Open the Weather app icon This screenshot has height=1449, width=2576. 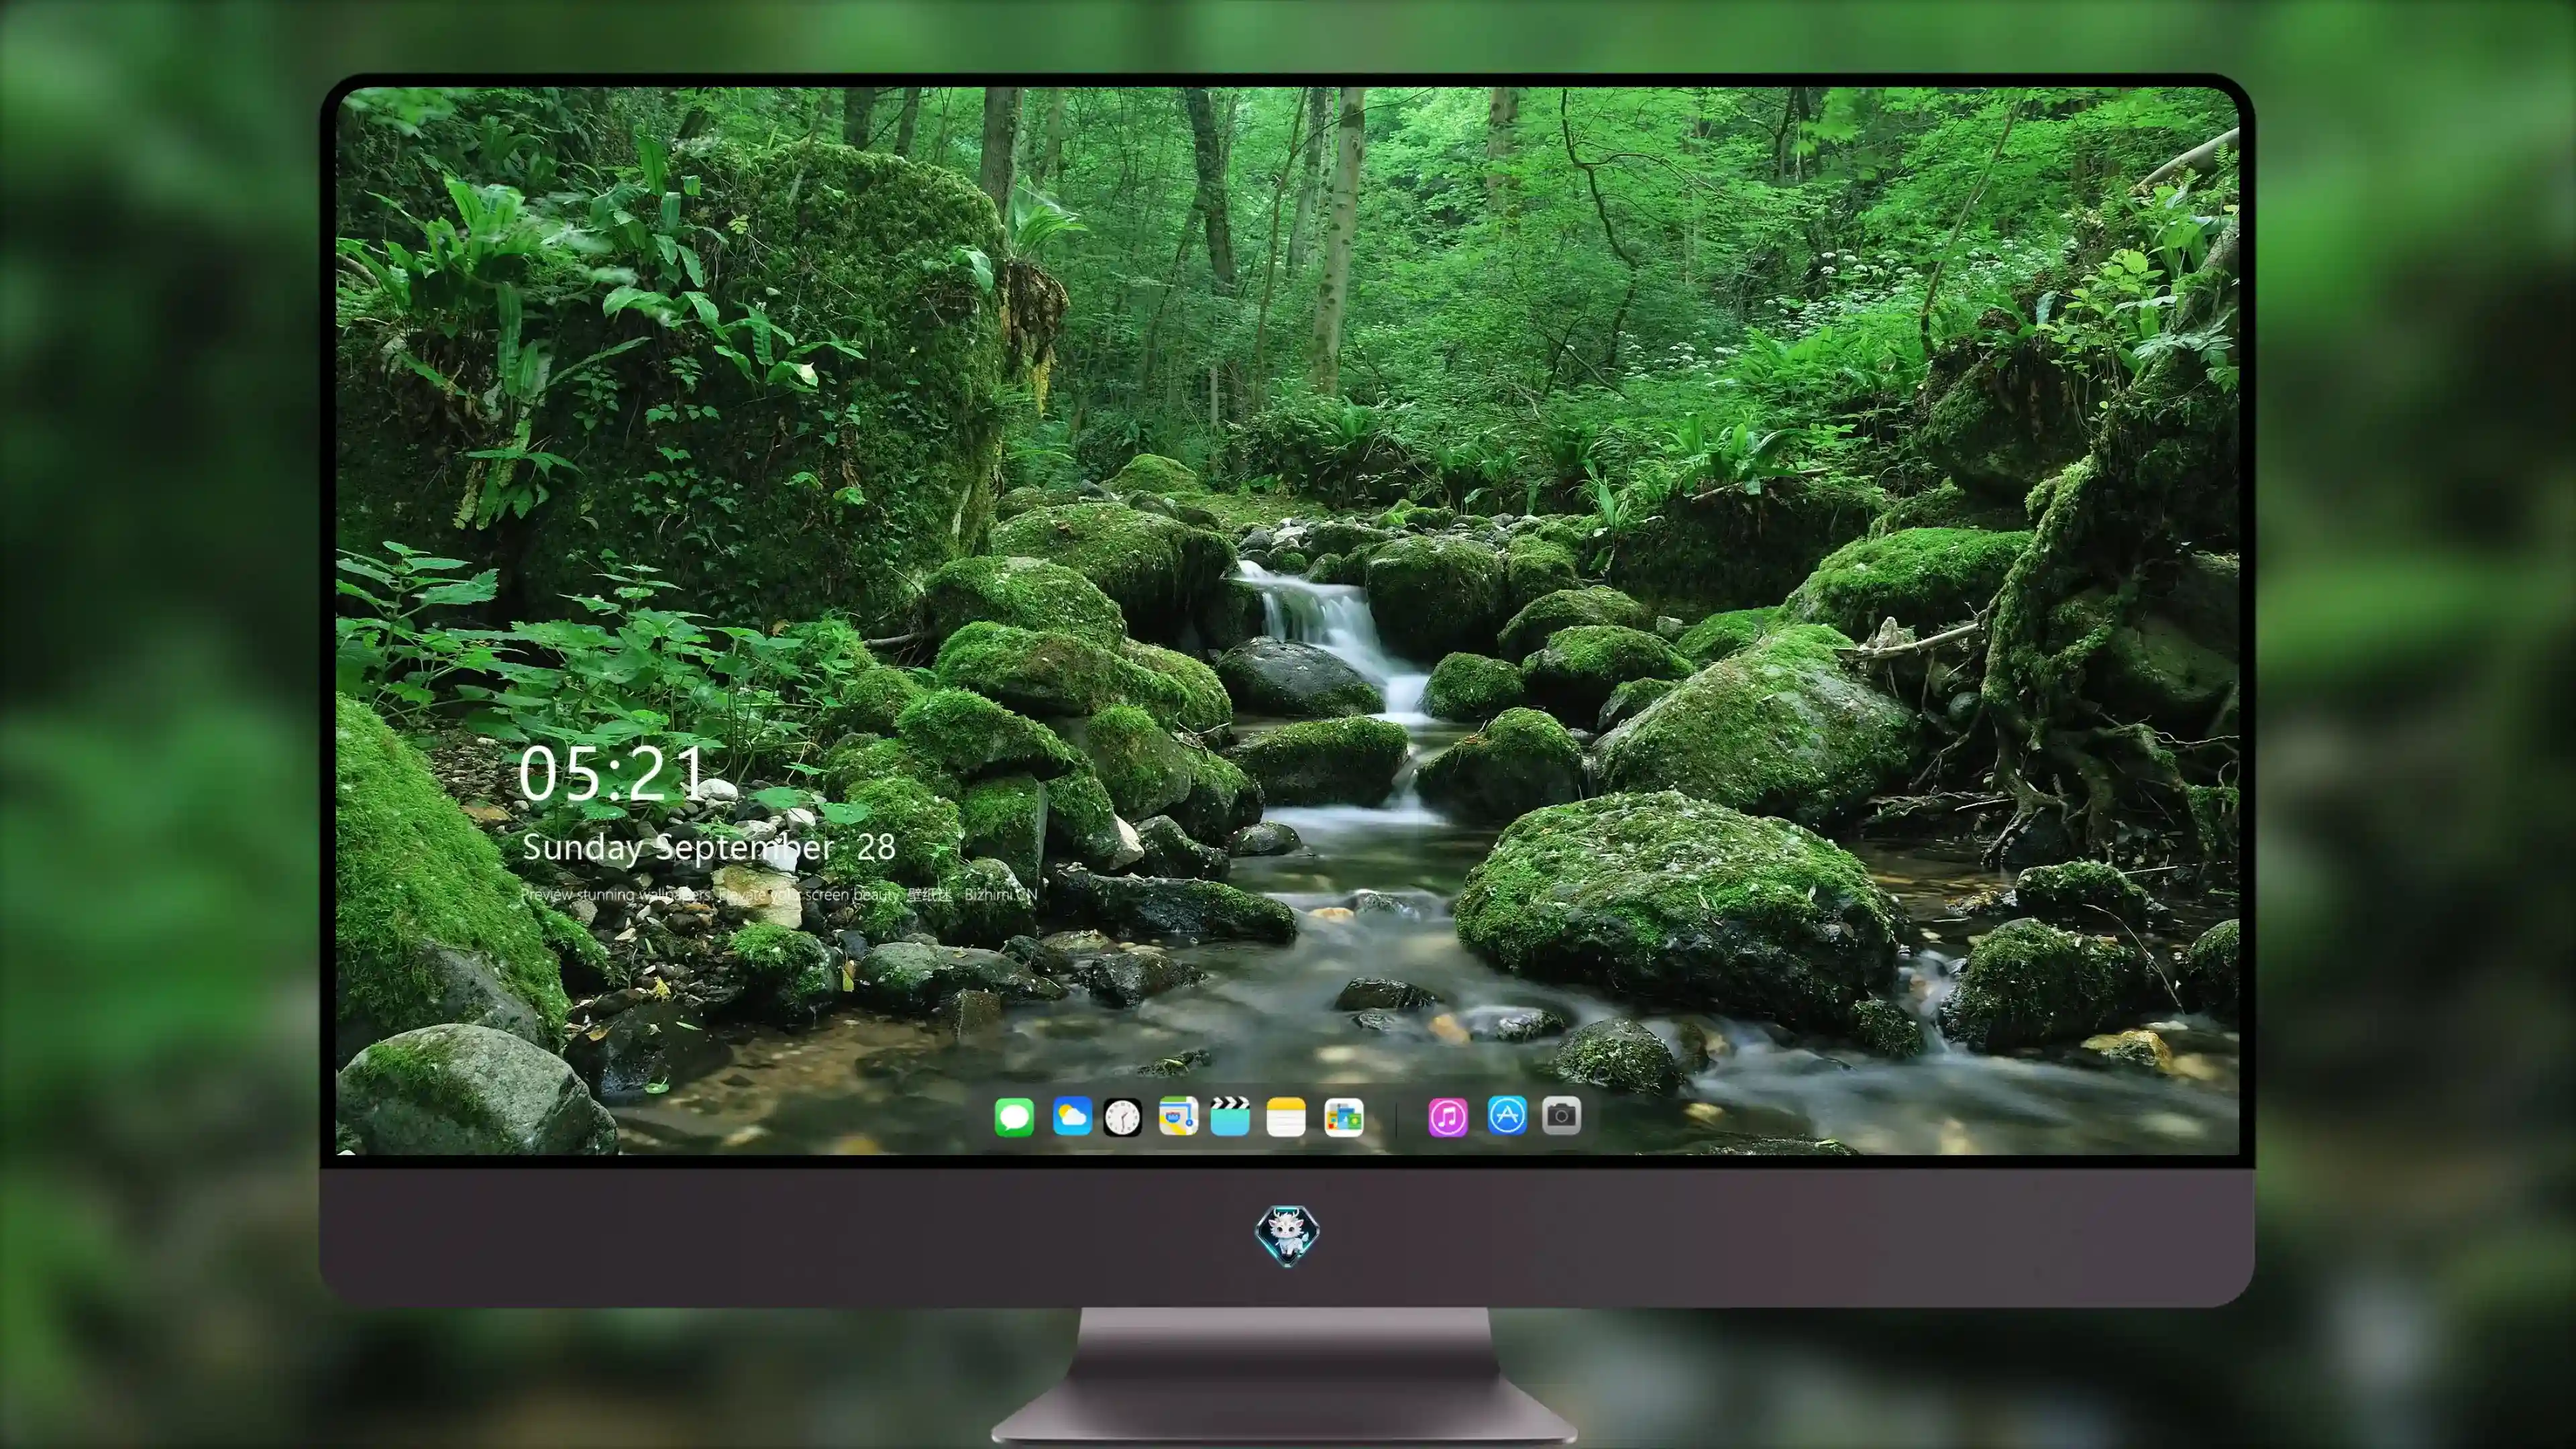pyautogui.click(x=1072, y=1116)
